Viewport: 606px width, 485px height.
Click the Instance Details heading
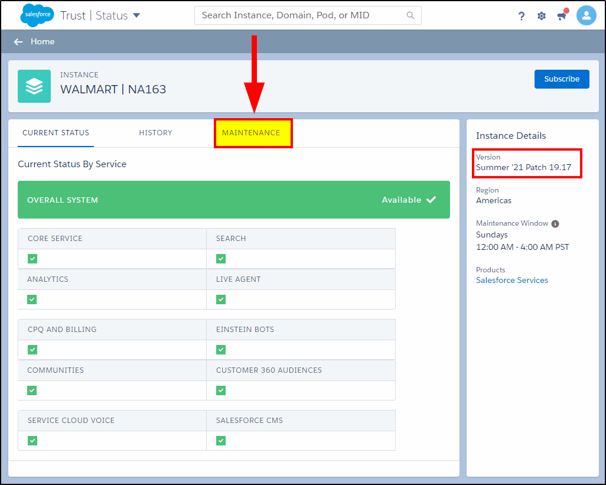pos(510,136)
